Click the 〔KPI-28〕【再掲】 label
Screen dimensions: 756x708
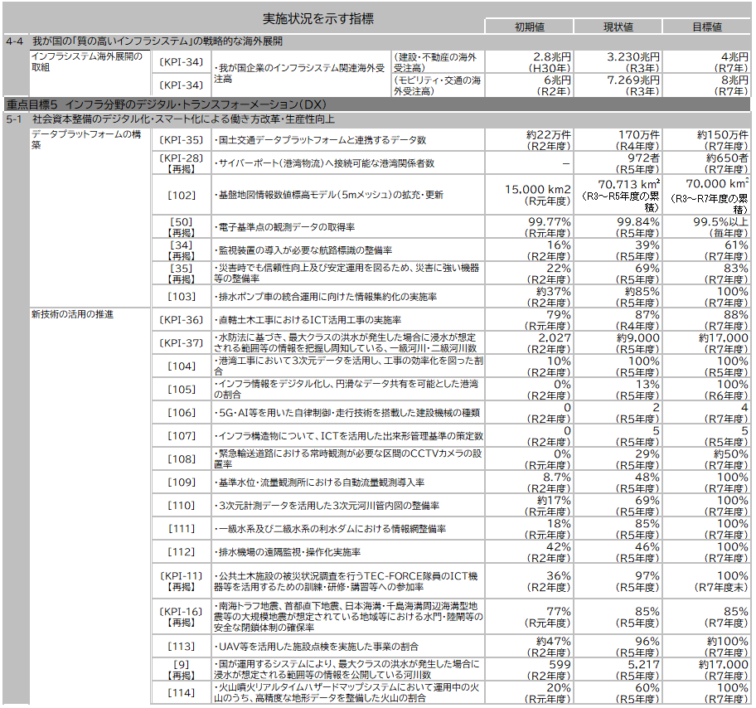pos(182,163)
